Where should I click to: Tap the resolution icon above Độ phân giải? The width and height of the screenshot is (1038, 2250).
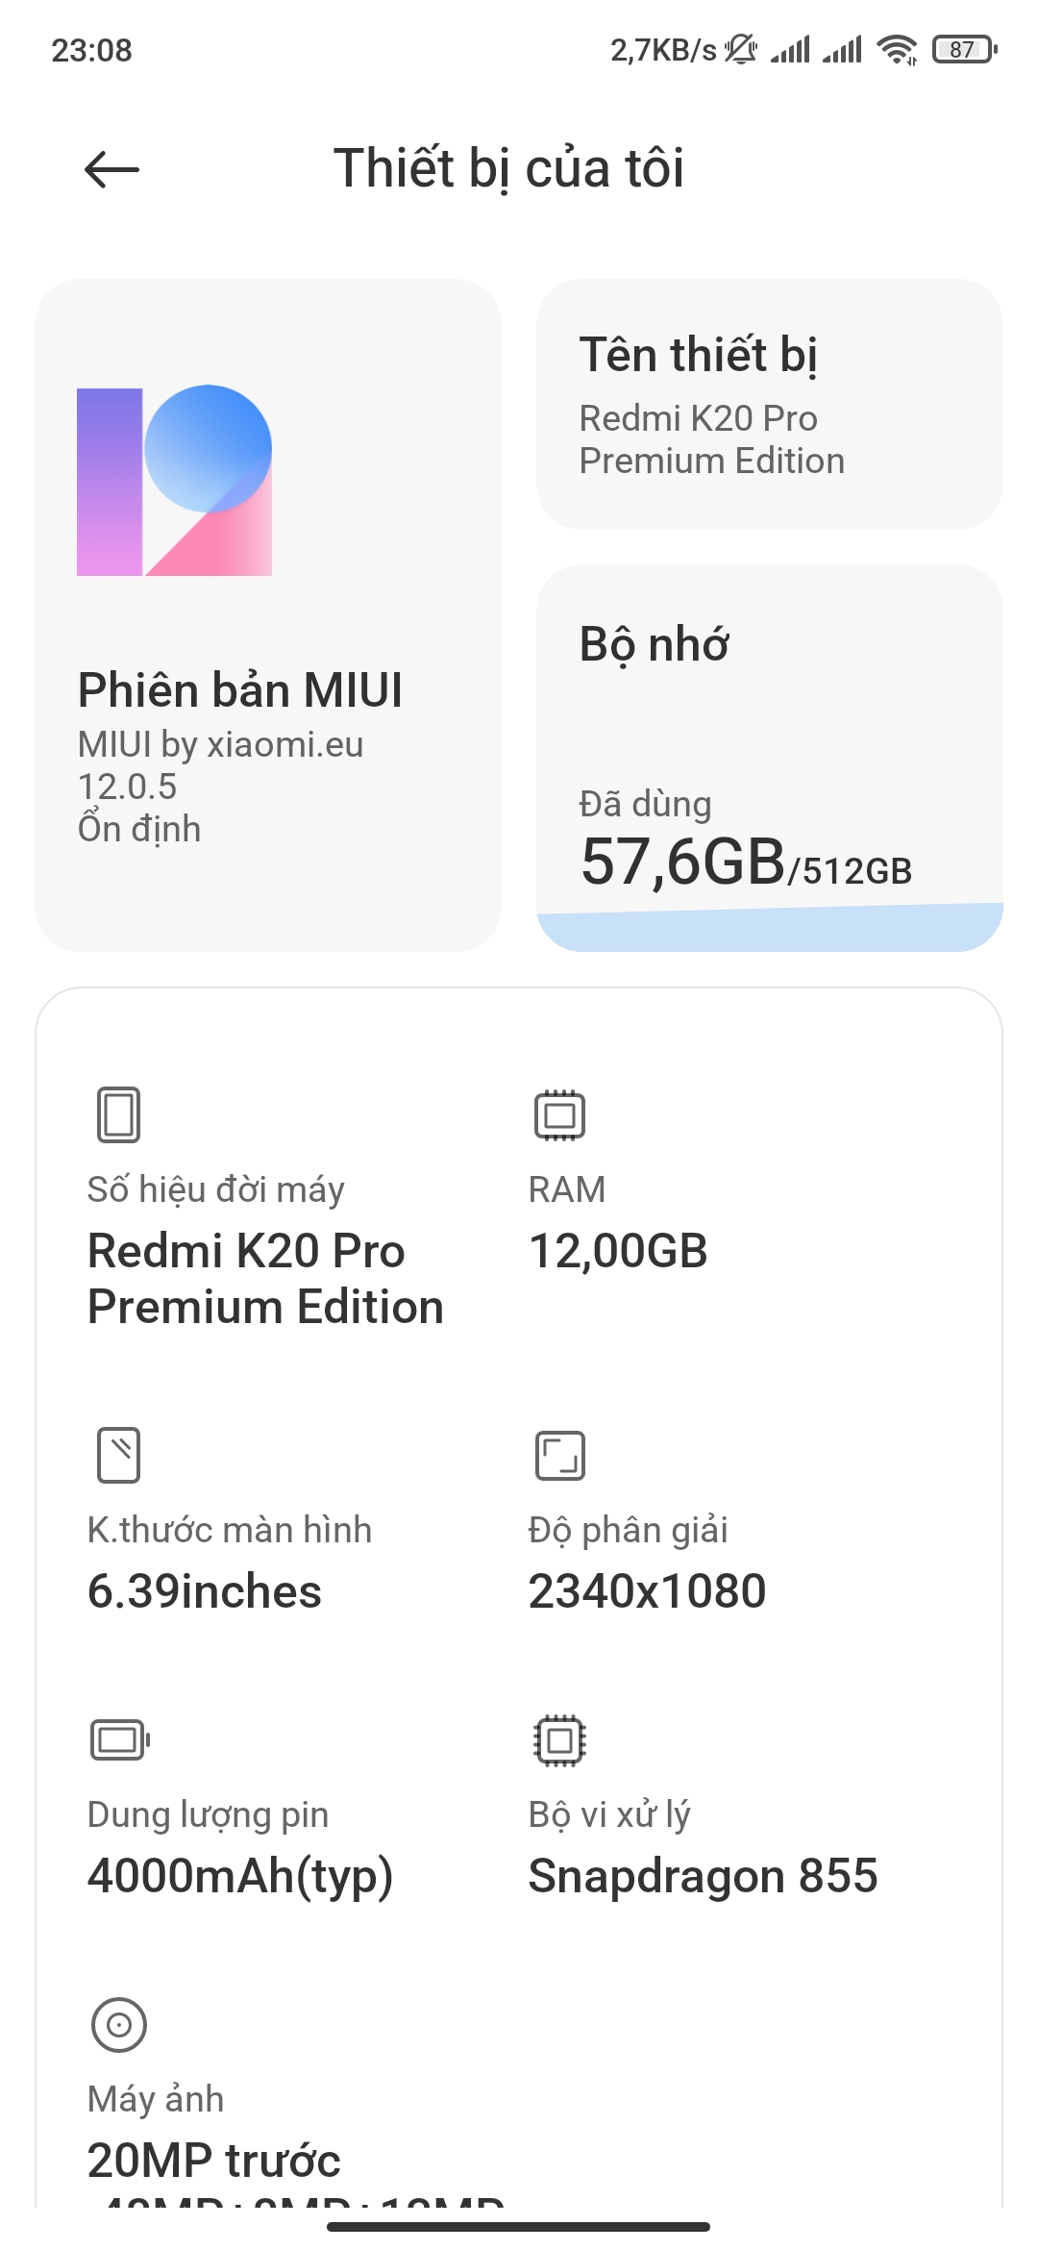(559, 1455)
